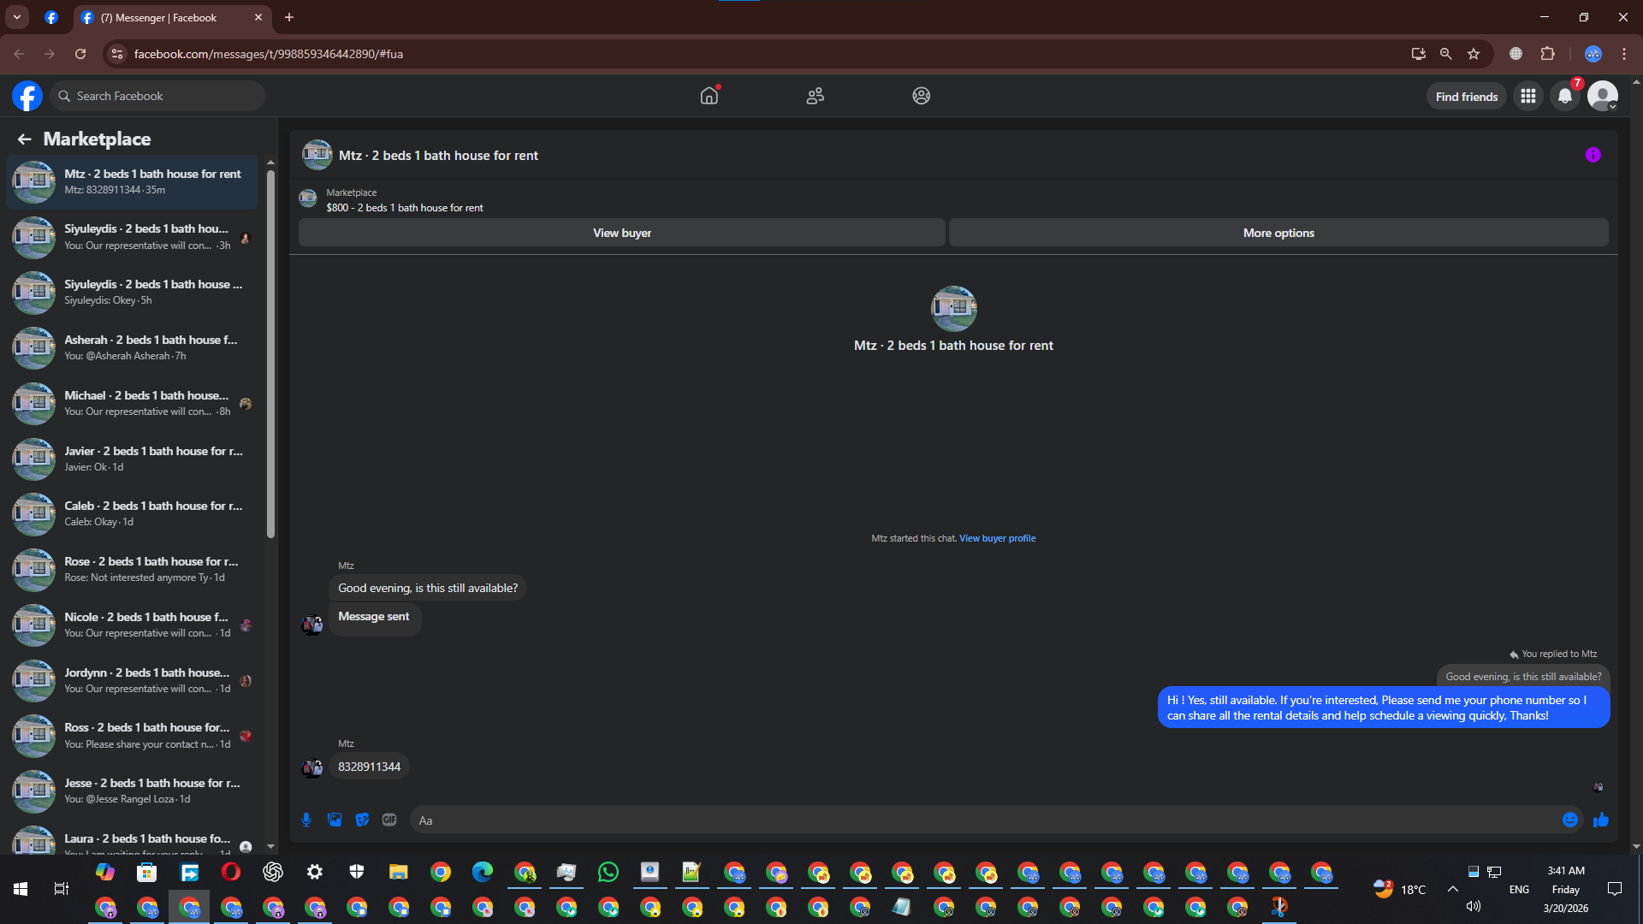Focus the Aa message input field

point(984,820)
